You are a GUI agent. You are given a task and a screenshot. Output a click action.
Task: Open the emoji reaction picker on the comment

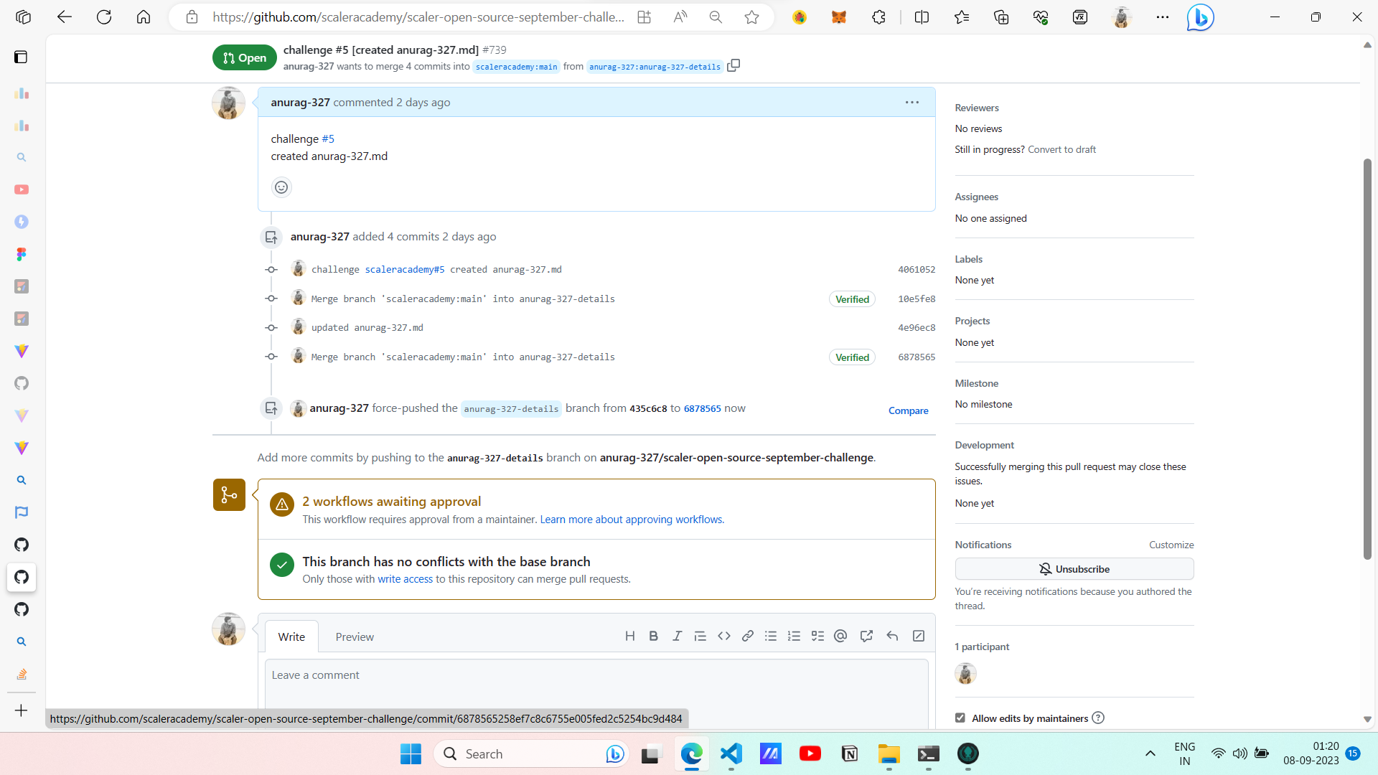coord(281,187)
